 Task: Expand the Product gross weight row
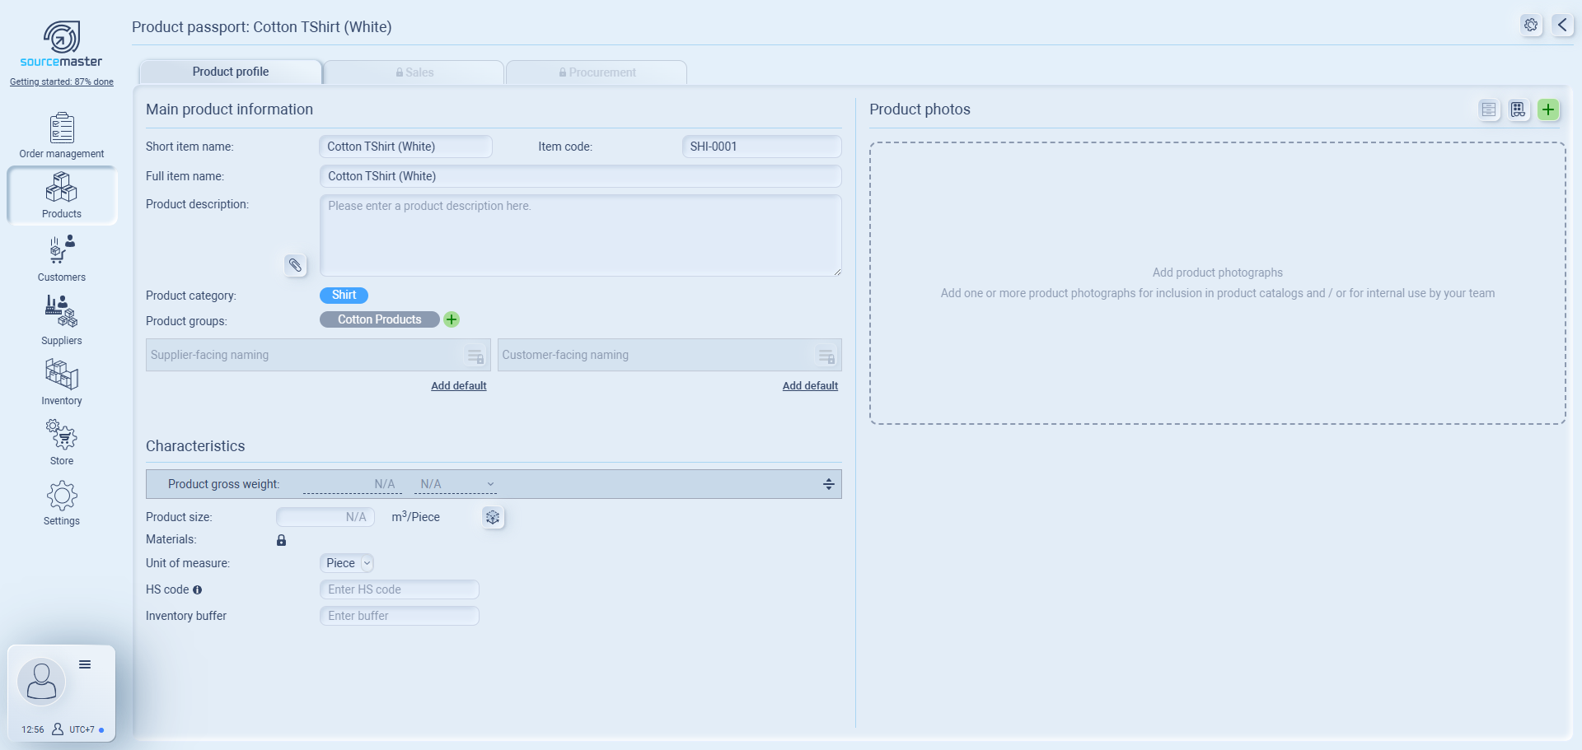point(828,484)
